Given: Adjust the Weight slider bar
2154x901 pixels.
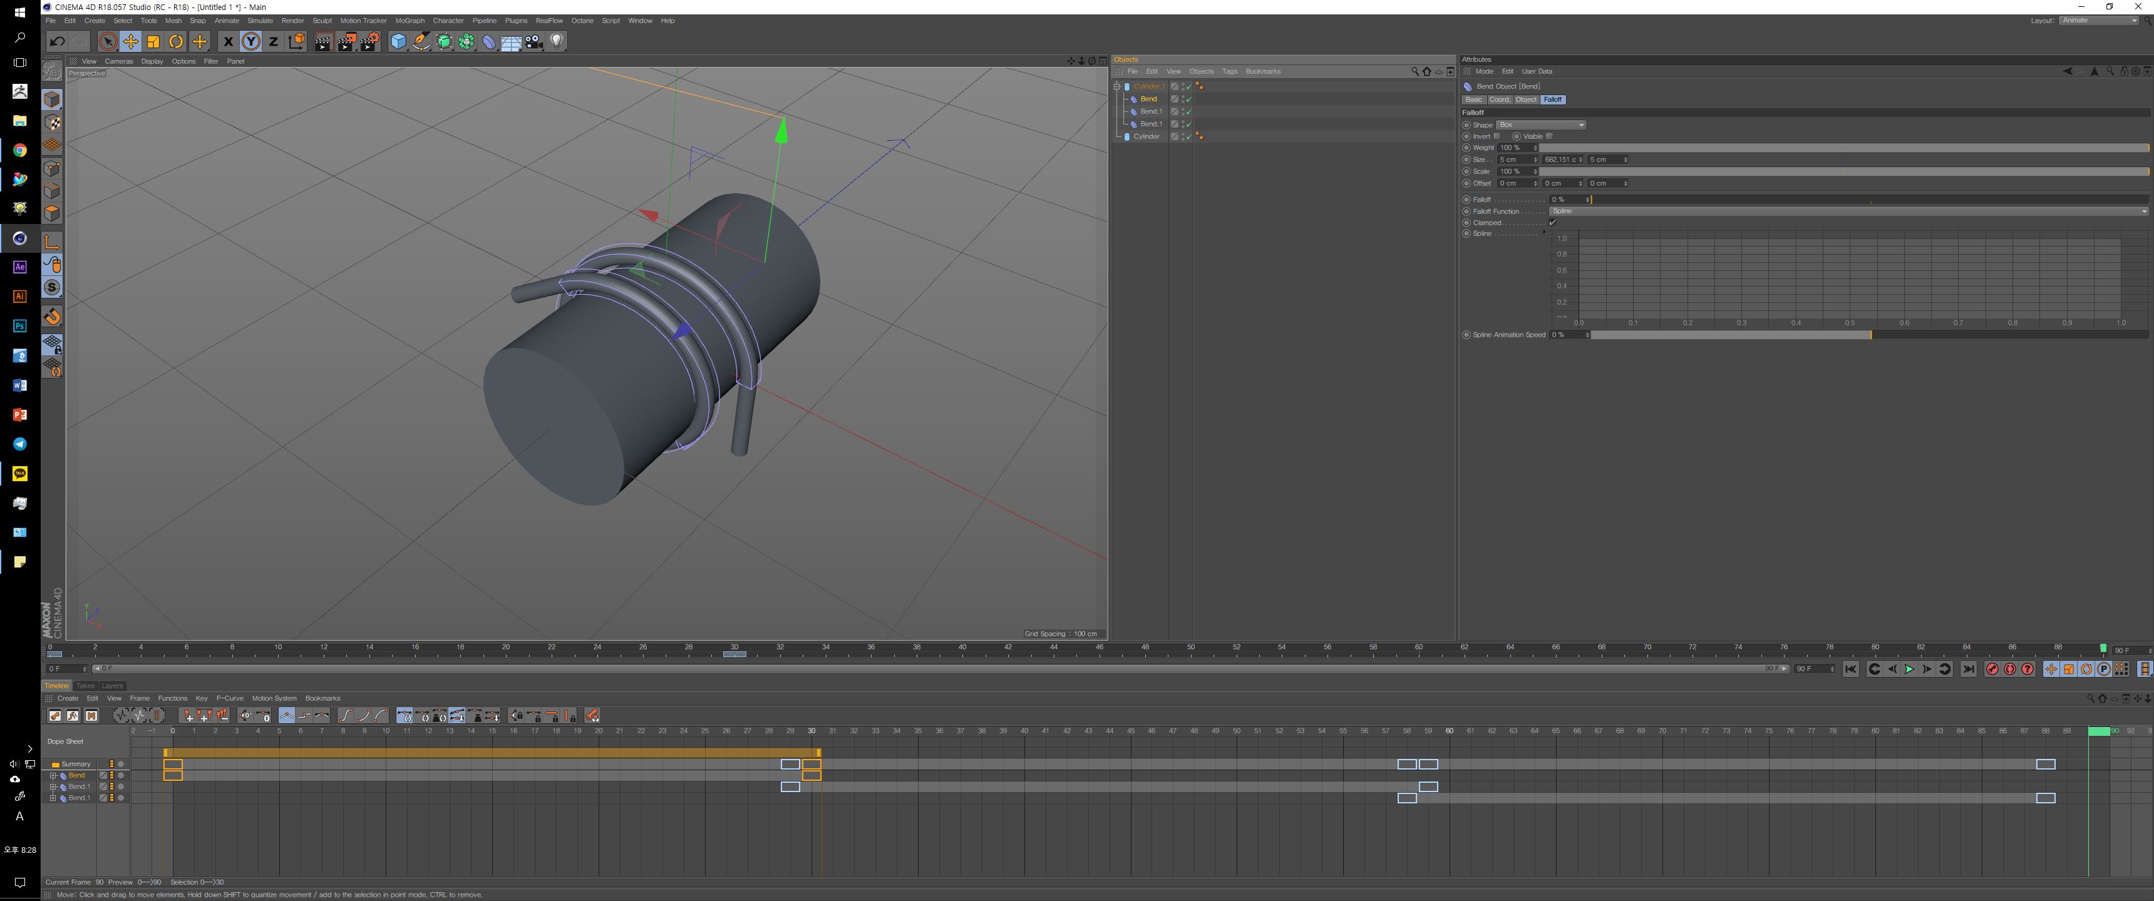Looking at the screenshot, I should [1844, 148].
